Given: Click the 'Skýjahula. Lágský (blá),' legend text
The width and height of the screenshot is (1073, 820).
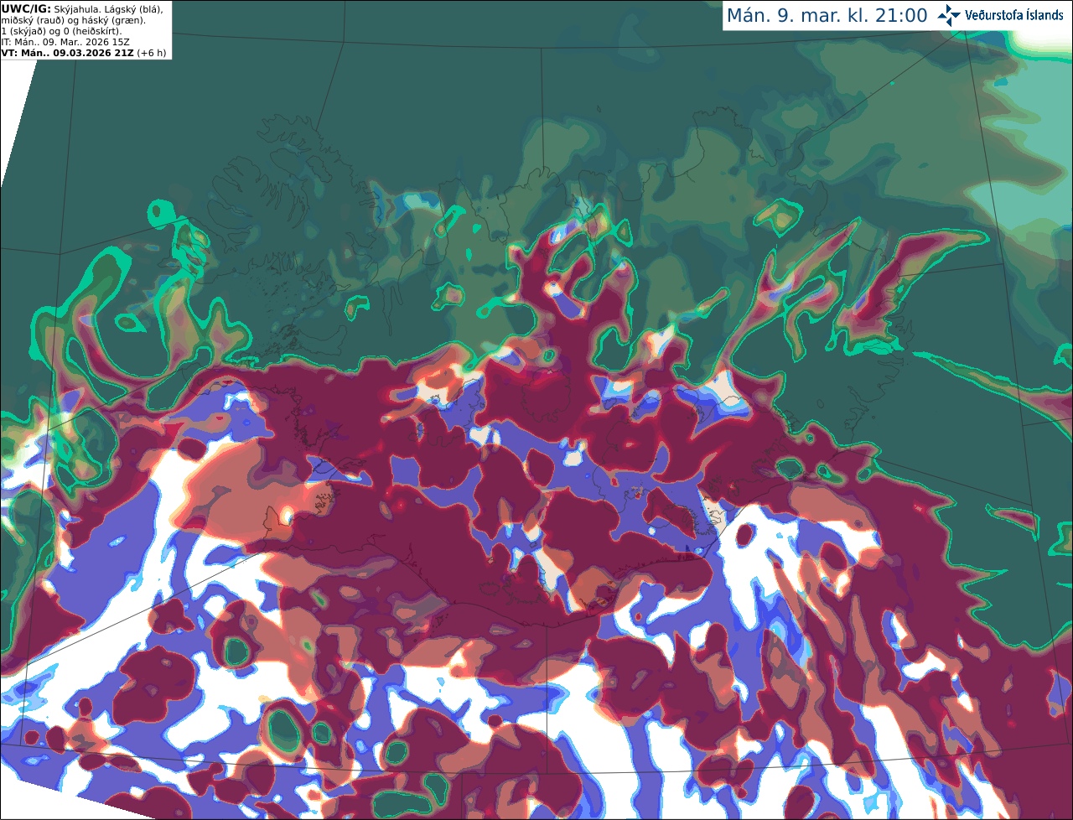Looking at the screenshot, I should (x=108, y=8).
